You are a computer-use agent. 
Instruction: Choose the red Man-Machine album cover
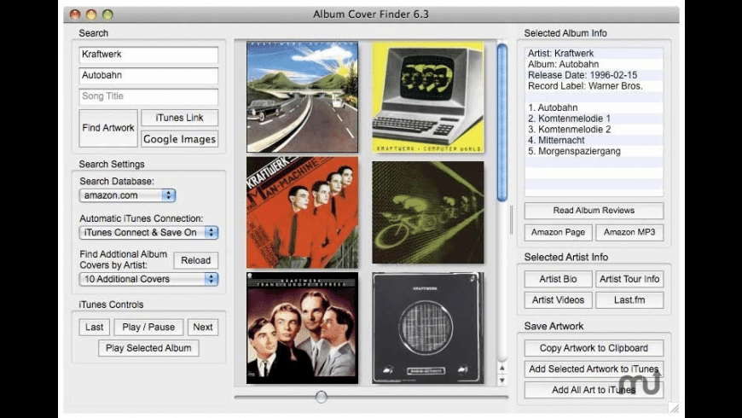pyautogui.click(x=303, y=212)
